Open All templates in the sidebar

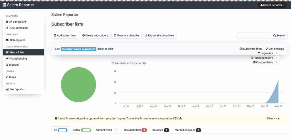17,40
